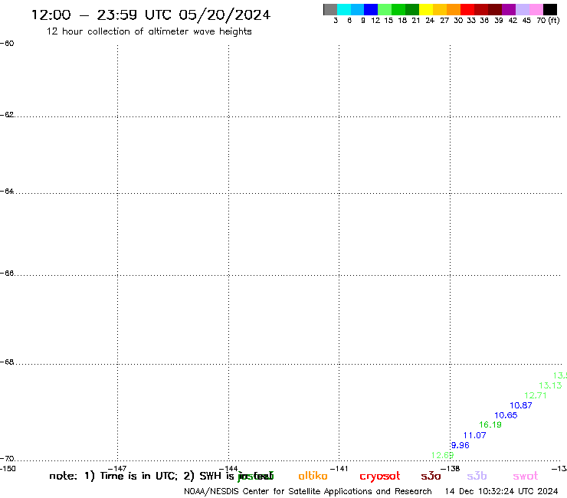
Task: Click the bright red legend swatch
Action: click(x=467, y=9)
